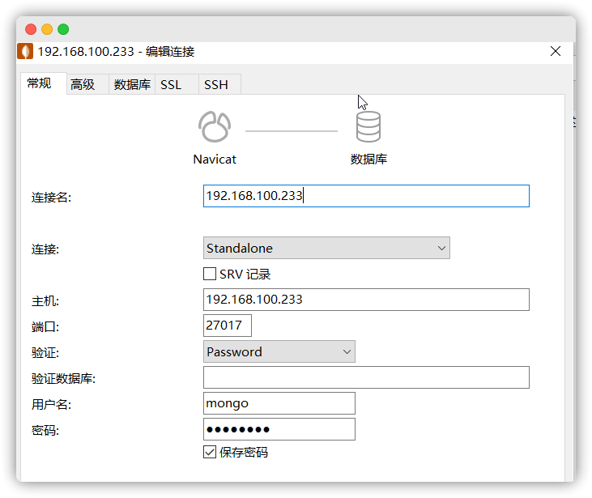Click the 连接名: label

click(x=51, y=198)
